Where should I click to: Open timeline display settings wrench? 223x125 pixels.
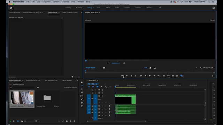click(x=106, y=86)
